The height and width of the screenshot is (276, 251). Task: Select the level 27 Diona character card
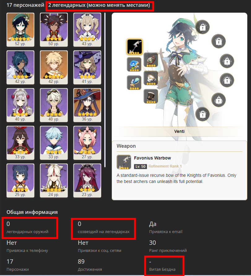(87, 143)
